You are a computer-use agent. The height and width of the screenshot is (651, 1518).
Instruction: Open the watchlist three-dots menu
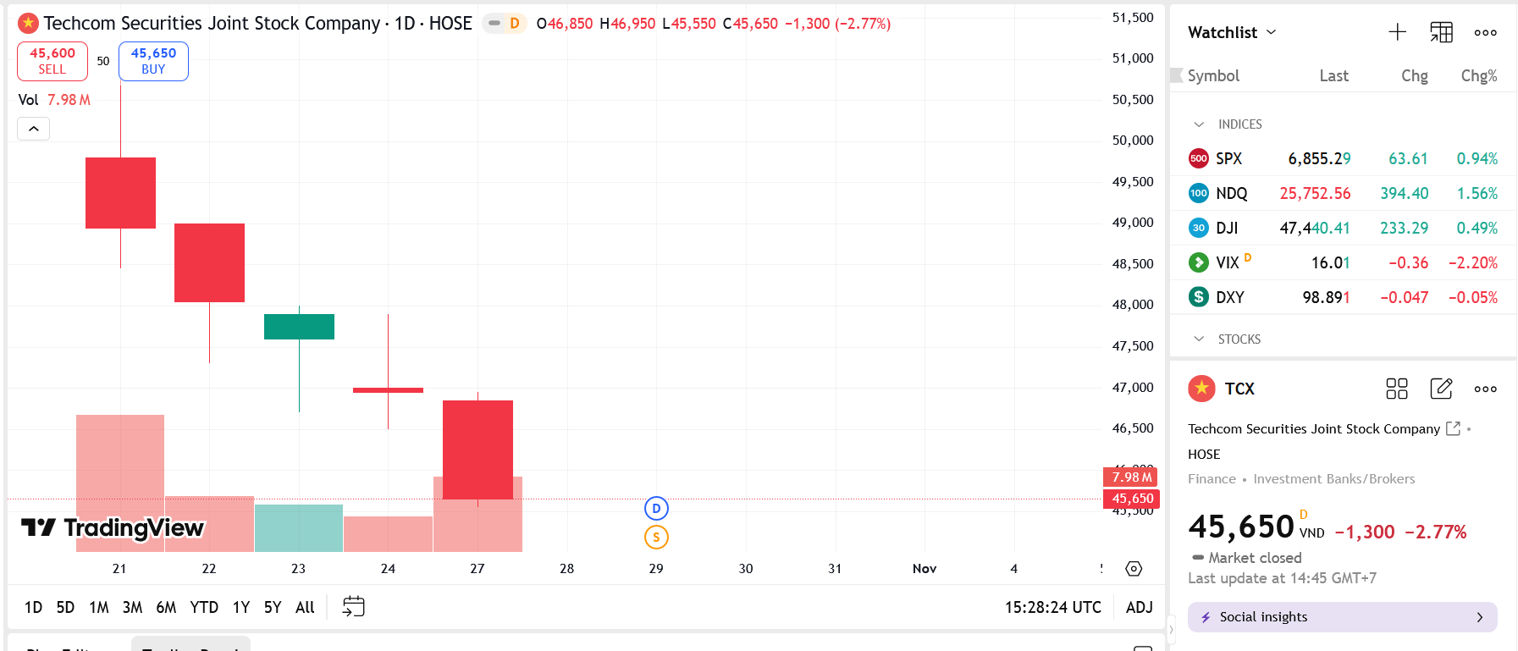[1485, 32]
